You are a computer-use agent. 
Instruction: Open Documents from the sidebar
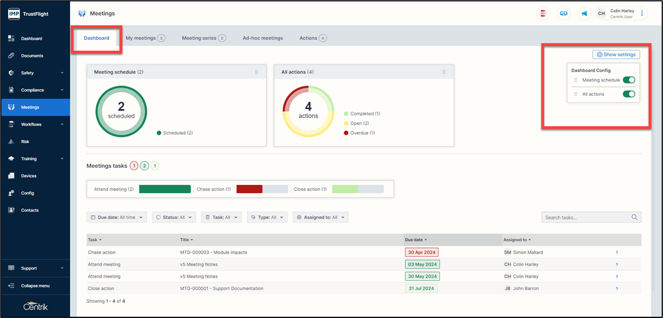tap(32, 56)
